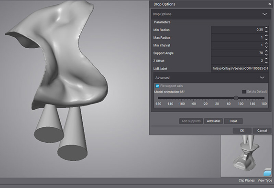Click the Clear button
The width and height of the screenshot is (274, 188).
coord(233,121)
